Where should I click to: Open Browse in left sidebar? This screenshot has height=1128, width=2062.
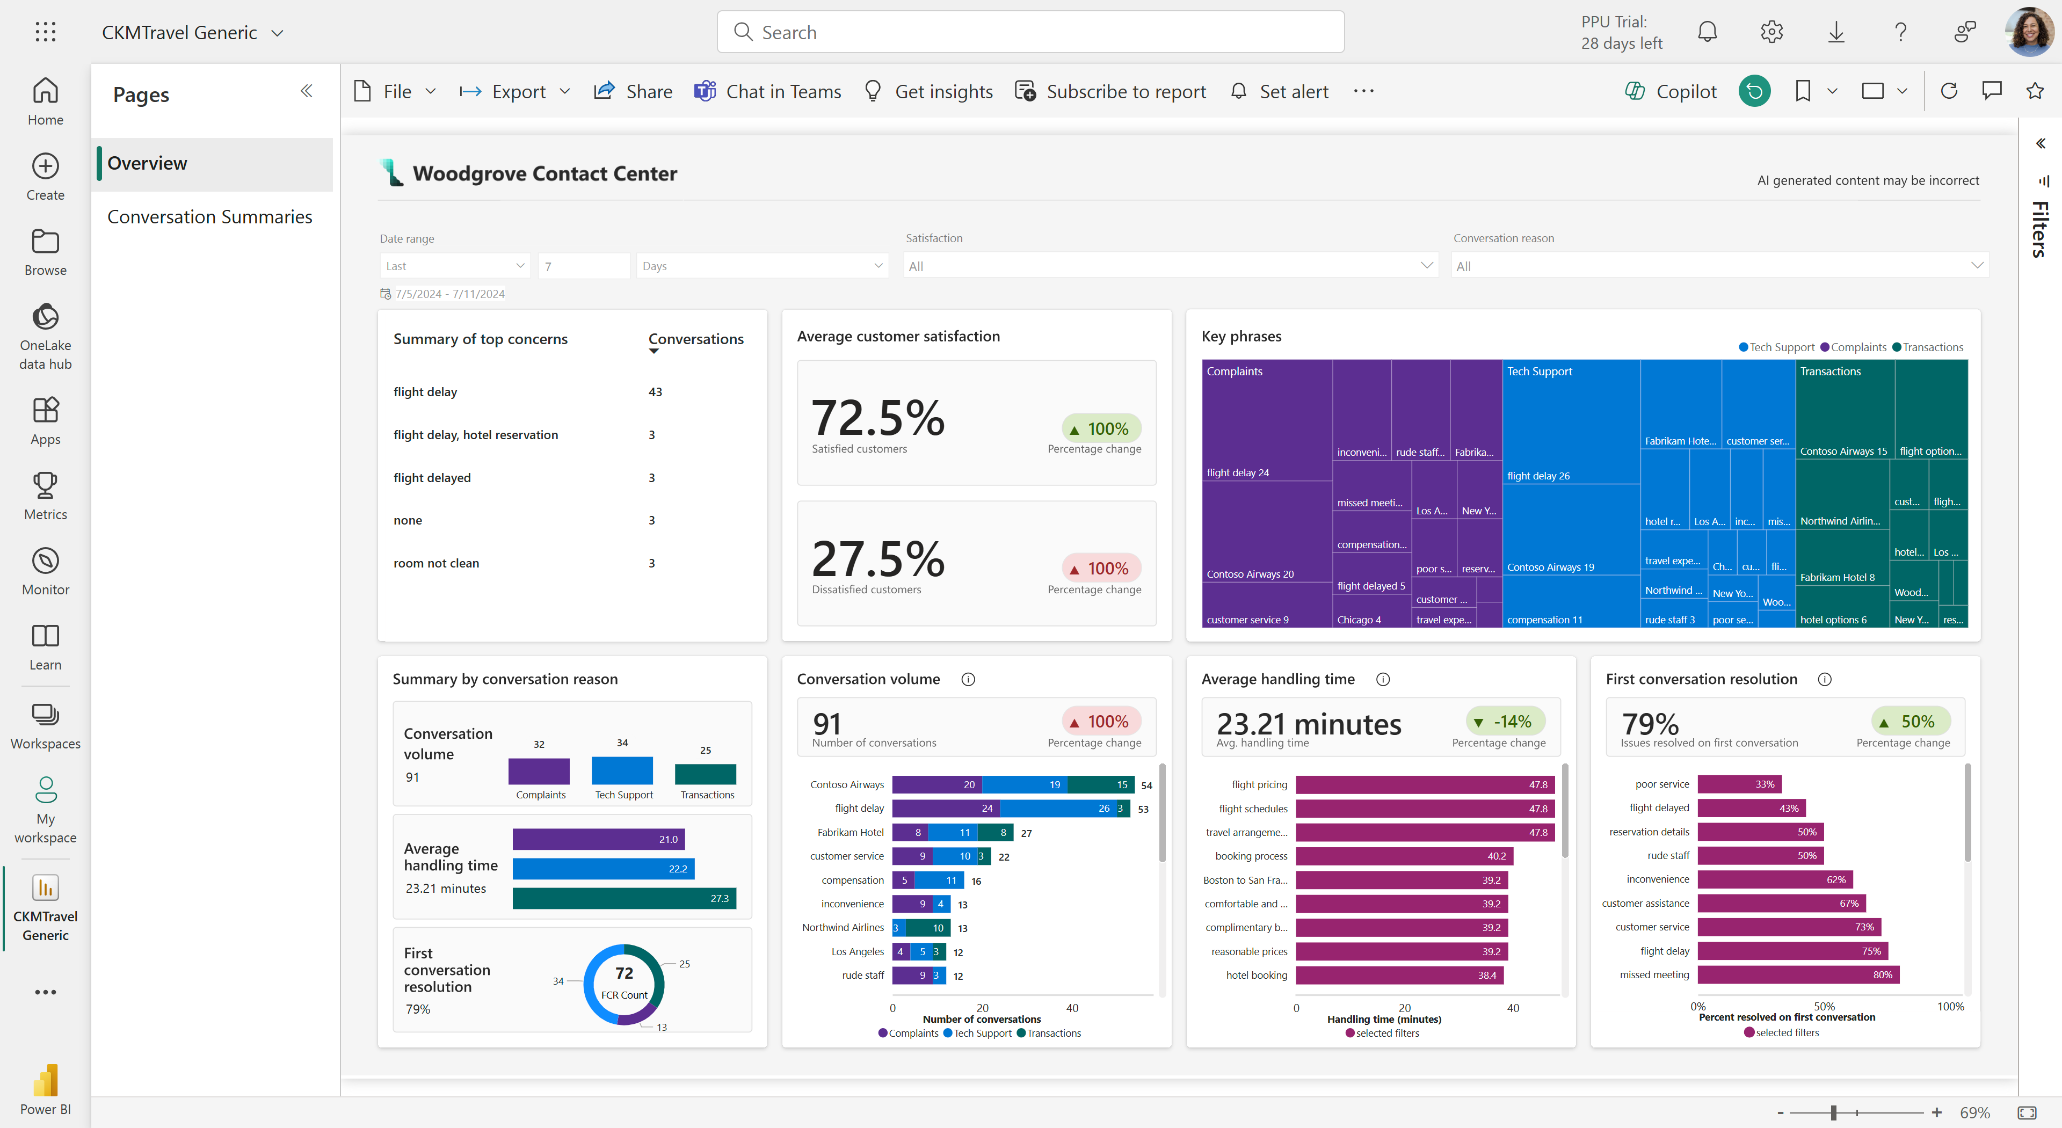[46, 252]
